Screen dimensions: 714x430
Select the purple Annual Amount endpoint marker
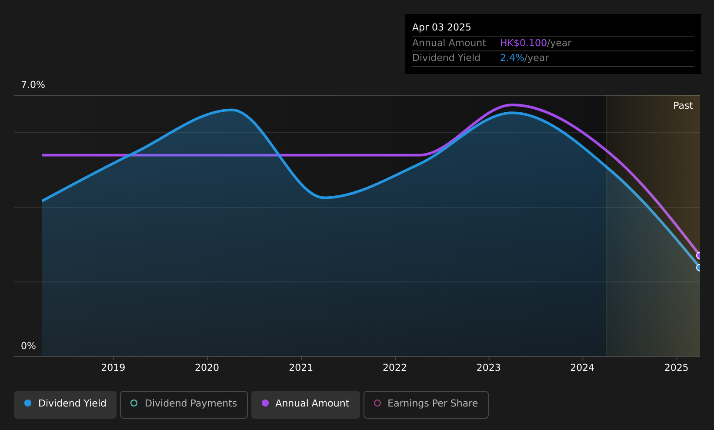tap(699, 255)
